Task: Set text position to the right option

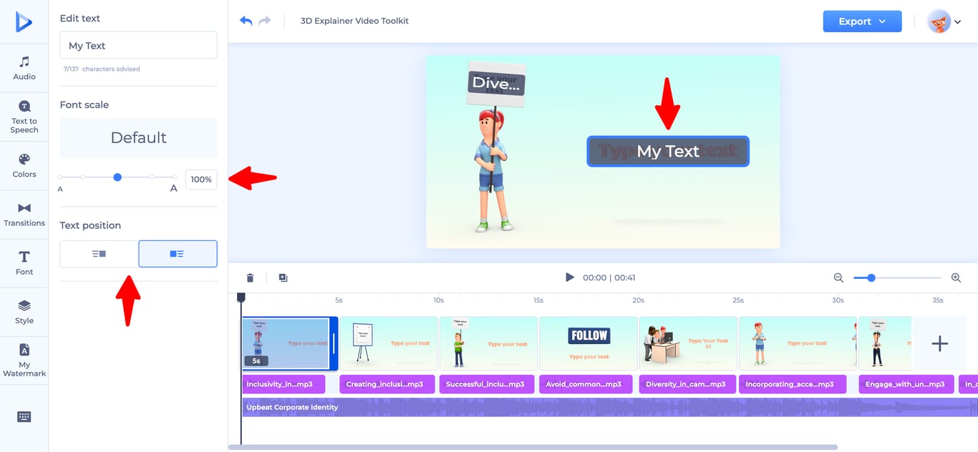Action: 178,254
